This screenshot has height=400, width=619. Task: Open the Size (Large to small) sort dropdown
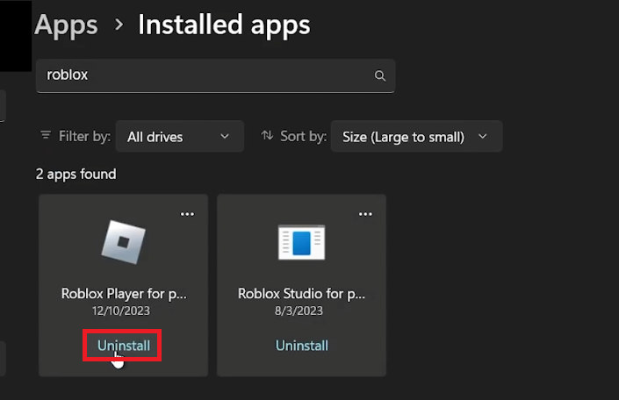click(x=415, y=137)
